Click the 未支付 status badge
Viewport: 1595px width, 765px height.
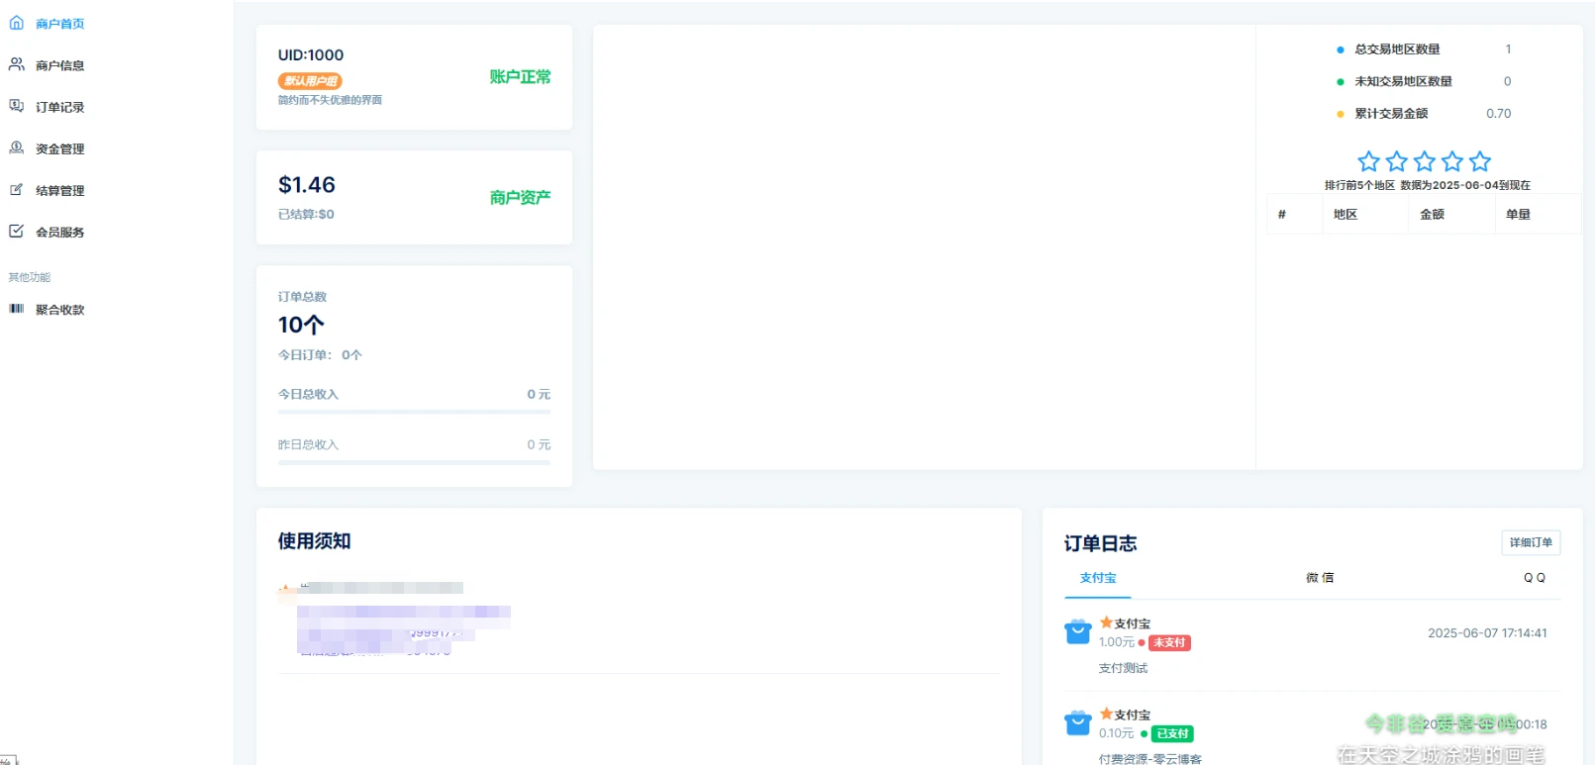(1169, 642)
